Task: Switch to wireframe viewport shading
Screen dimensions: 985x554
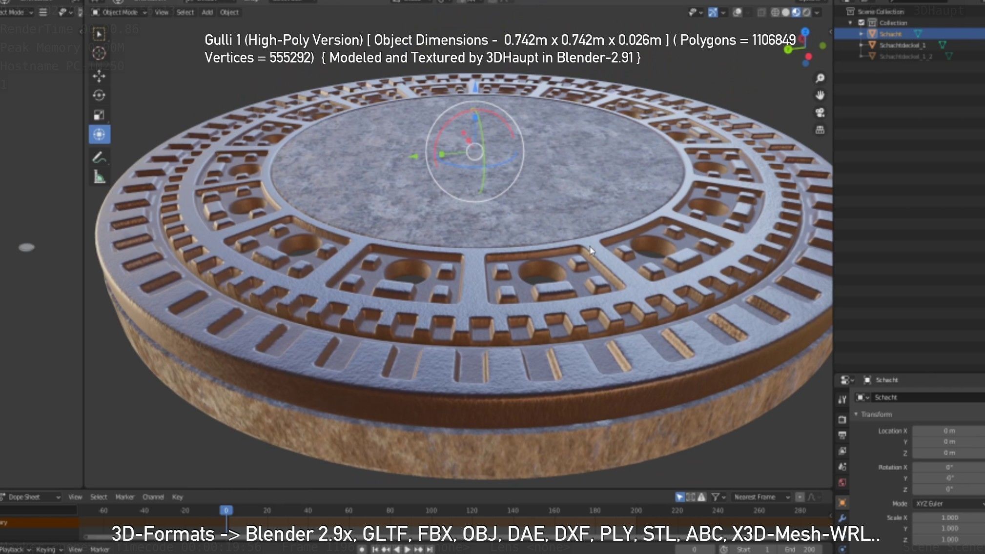Action: pyautogui.click(x=775, y=12)
